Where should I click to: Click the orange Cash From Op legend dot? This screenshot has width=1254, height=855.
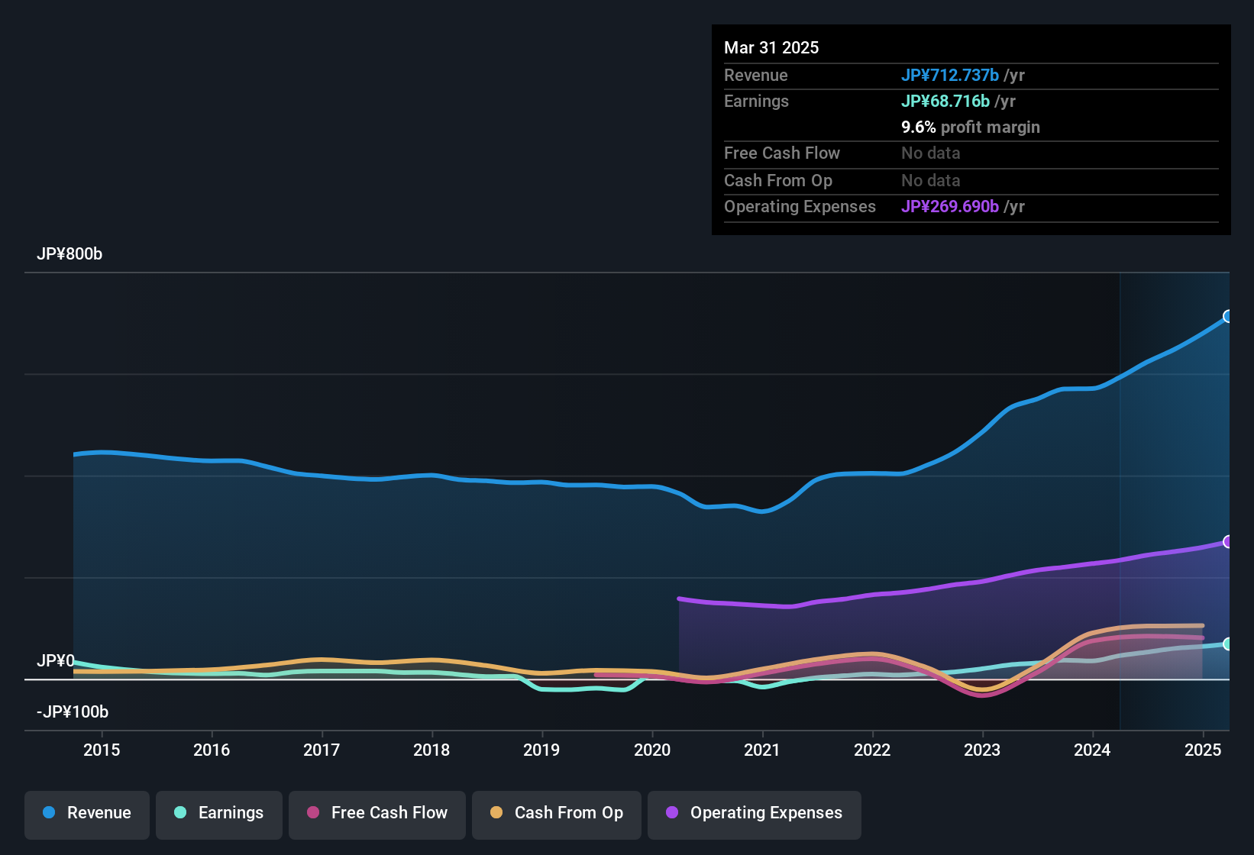(x=496, y=813)
